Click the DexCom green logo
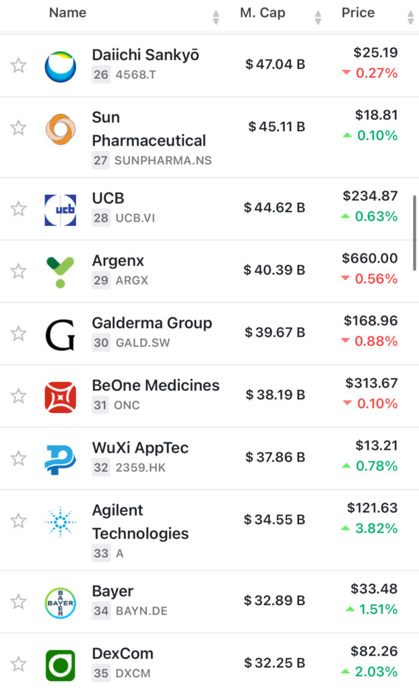Viewport: 419px width, 690px height. click(x=60, y=664)
